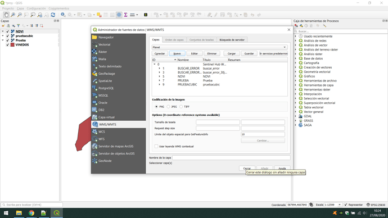Open the Capa menu
388x218 pixels.
[x=20, y=8]
